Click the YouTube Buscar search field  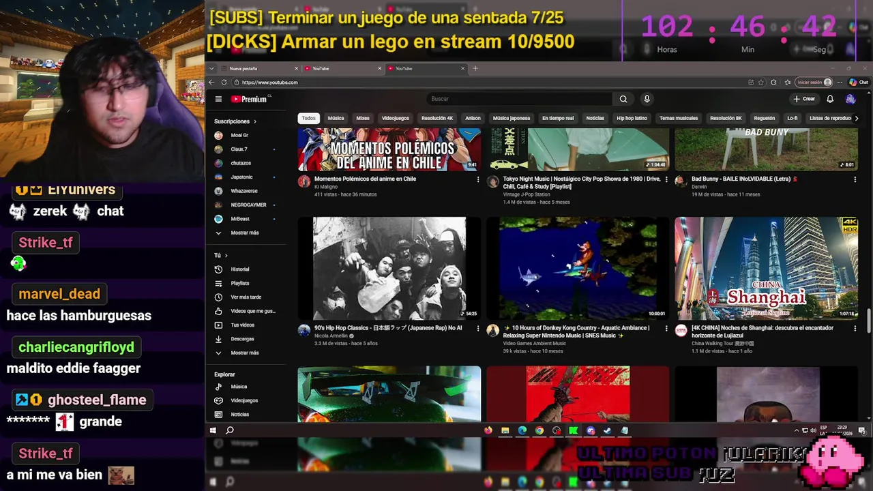click(x=520, y=99)
